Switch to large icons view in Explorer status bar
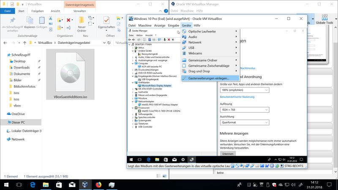 tap(164, 176)
